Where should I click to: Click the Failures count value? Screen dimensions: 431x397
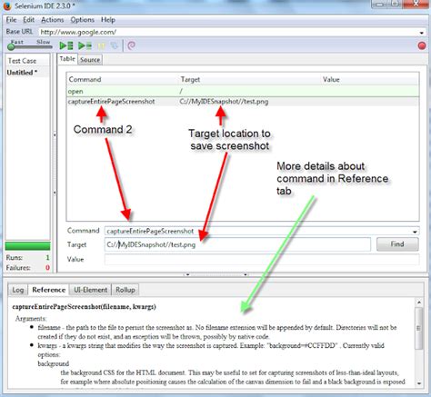point(47,268)
